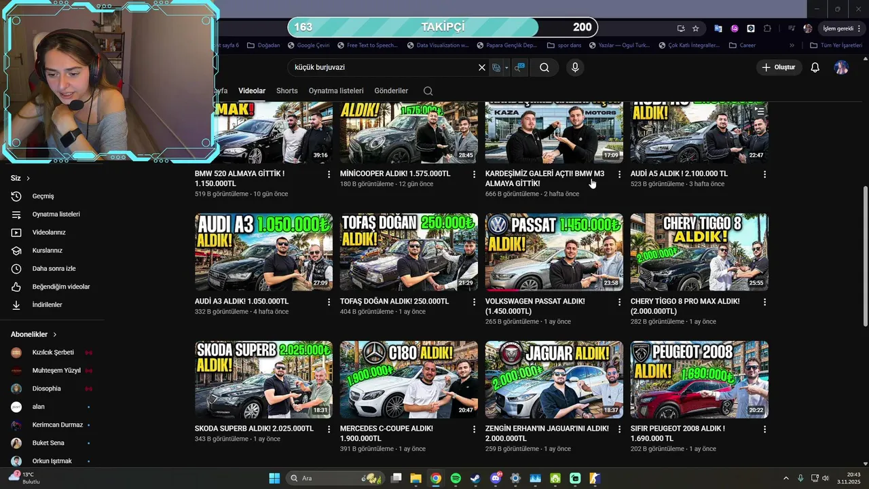Open Steam from taskbar

pos(475,478)
